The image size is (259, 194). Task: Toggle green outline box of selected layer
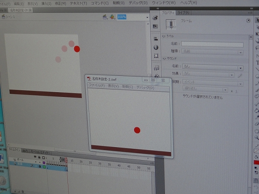pyautogui.click(x=44, y=167)
